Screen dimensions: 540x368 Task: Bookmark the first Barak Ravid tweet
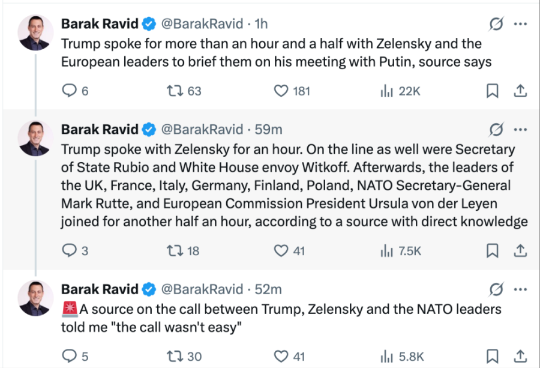[x=492, y=91]
